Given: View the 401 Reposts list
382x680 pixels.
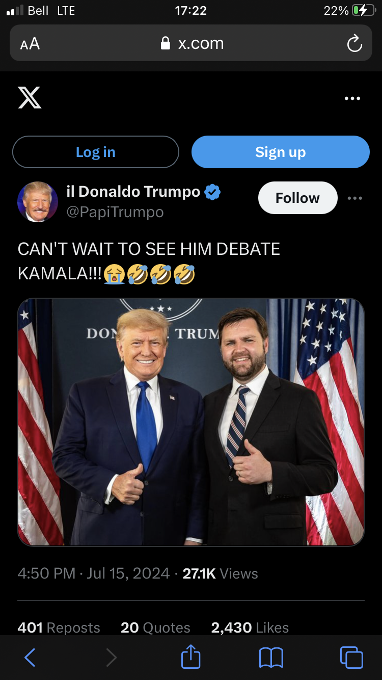Looking at the screenshot, I should (x=59, y=627).
